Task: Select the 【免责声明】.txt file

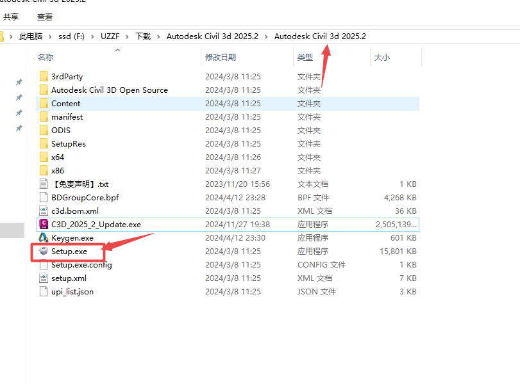Action: pyautogui.click(x=80, y=184)
